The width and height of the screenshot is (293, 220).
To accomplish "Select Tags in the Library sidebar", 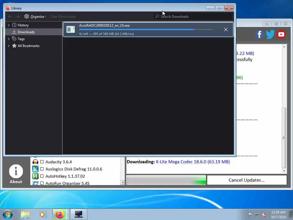I will [x=34, y=39].
